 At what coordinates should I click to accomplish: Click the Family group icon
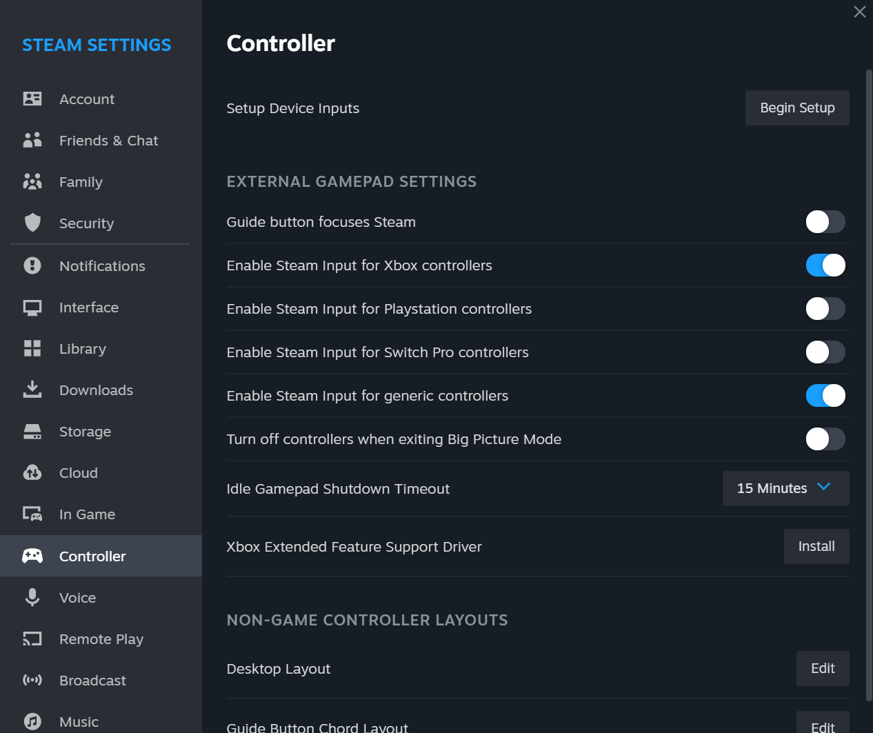32,181
